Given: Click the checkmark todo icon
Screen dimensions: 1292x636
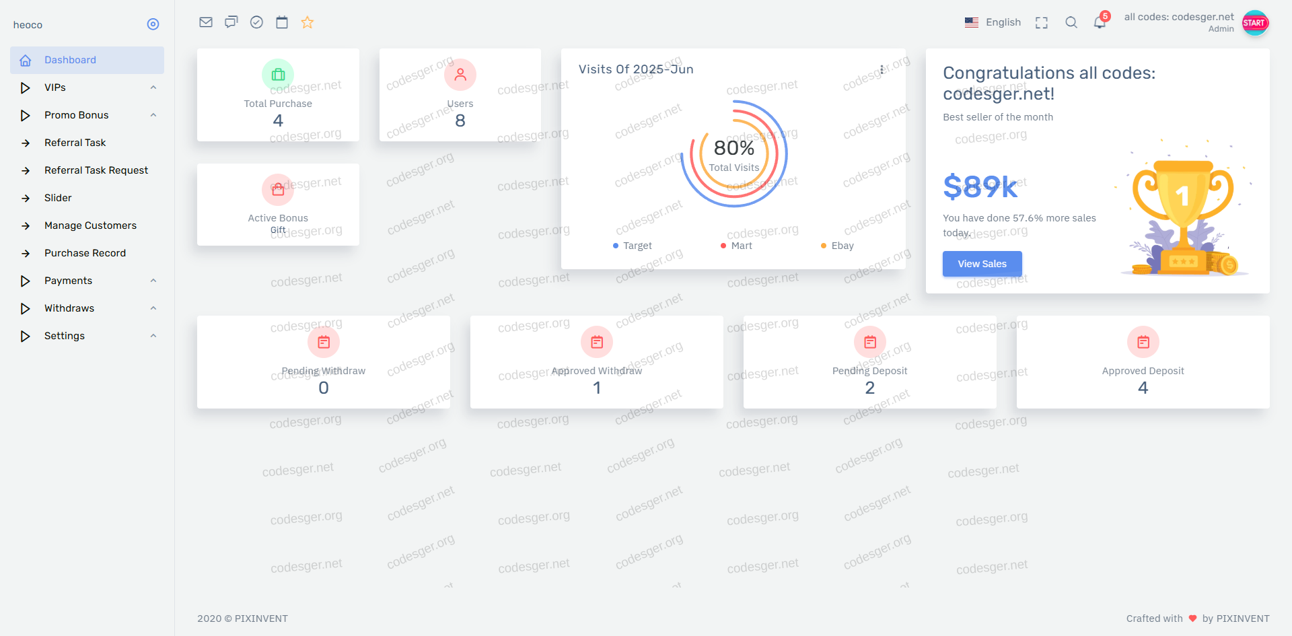Looking at the screenshot, I should [256, 22].
